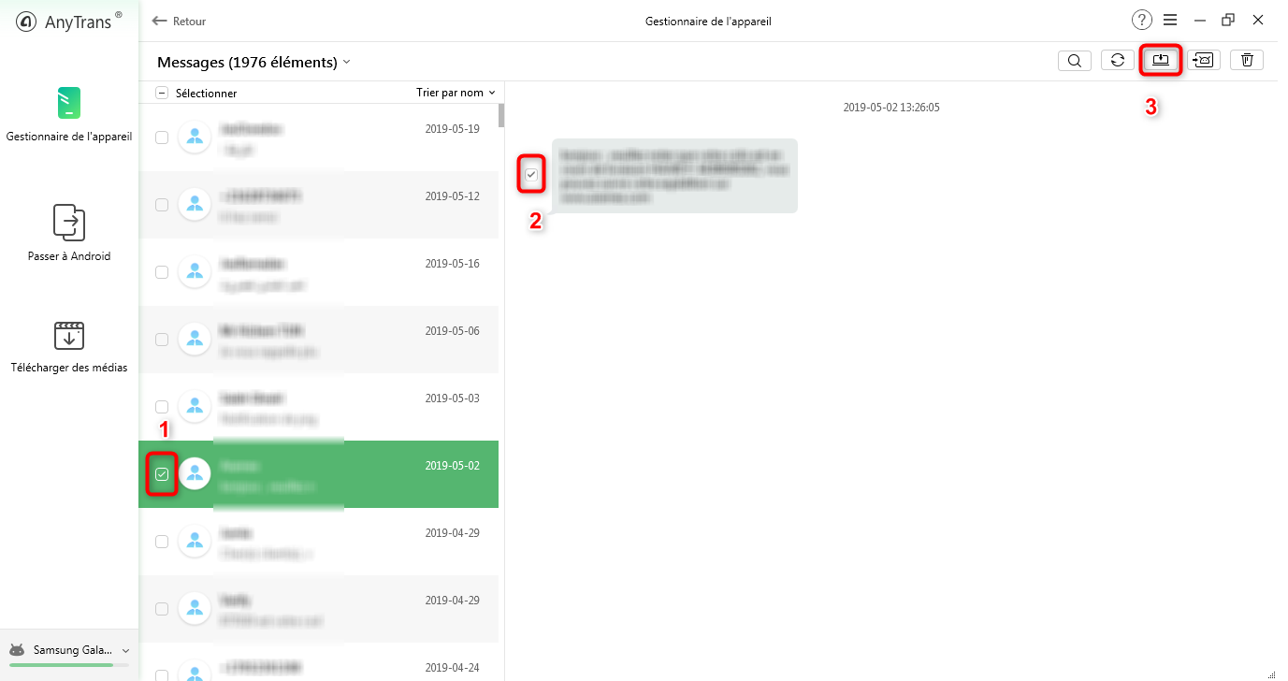Viewport: 1288px width, 681px height.
Task: Open Passer à Android in sidebar
Action: pyautogui.click(x=69, y=234)
